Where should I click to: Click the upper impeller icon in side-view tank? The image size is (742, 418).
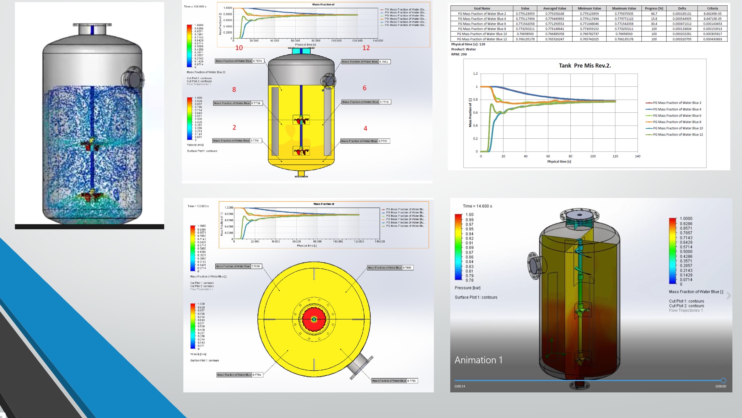pyautogui.click(x=301, y=120)
